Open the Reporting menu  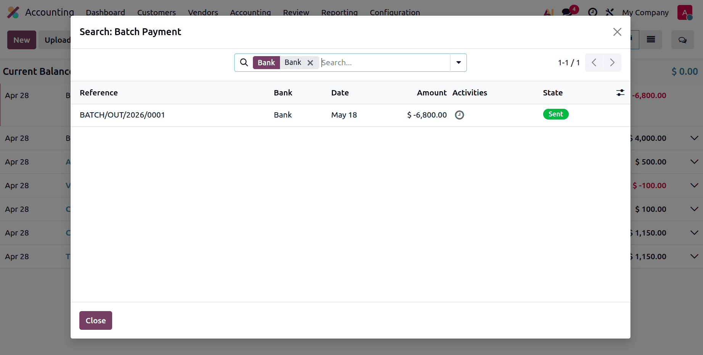coord(339,12)
